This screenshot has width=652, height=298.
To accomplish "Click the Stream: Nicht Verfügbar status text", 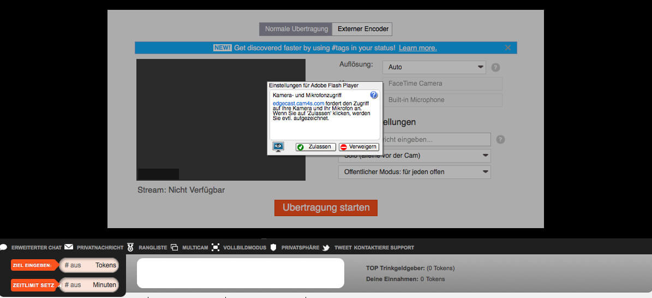I will (181, 190).
